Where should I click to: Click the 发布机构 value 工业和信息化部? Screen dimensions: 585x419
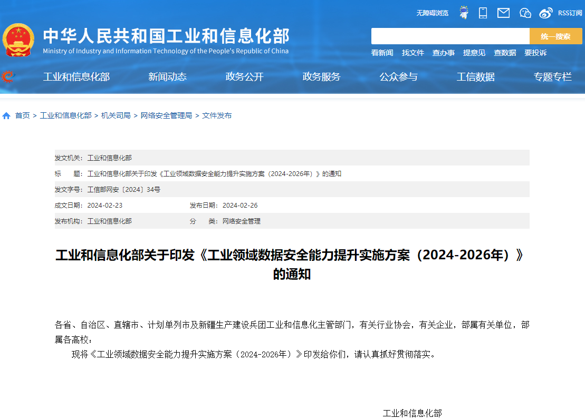click(109, 221)
